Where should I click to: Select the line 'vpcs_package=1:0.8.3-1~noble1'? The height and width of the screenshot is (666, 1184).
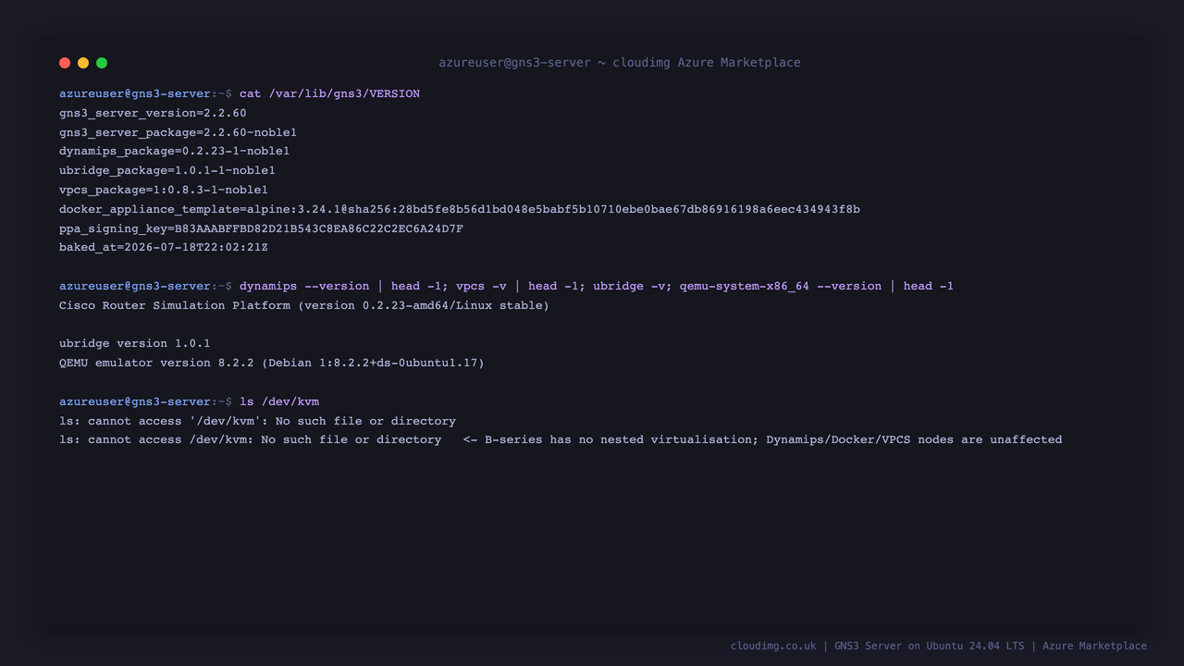(164, 190)
